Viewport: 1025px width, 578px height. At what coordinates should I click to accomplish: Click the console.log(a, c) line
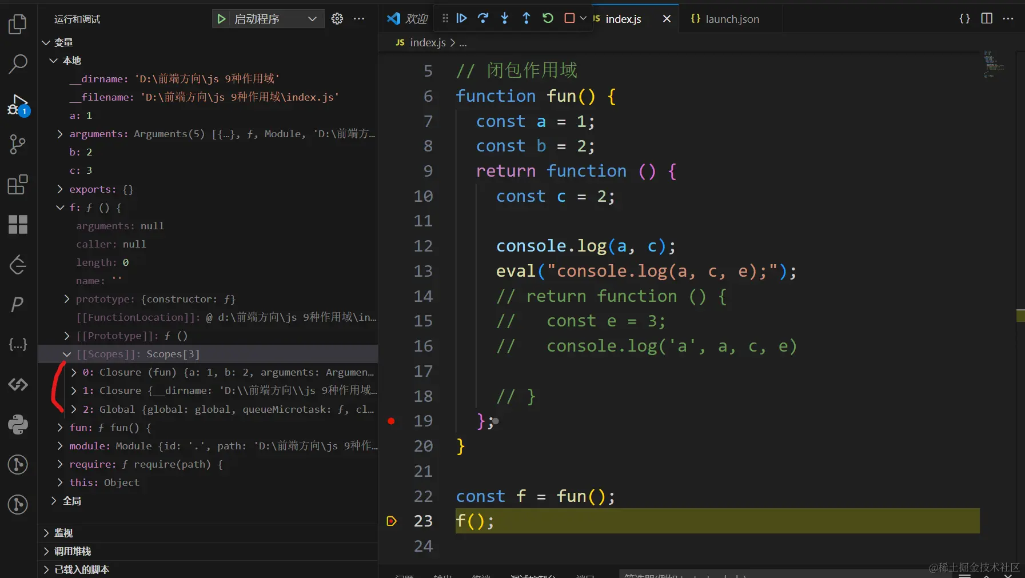coord(586,246)
